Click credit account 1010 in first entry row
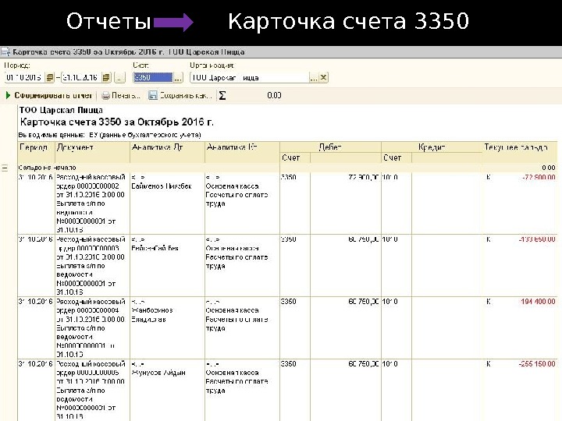The width and height of the screenshot is (562, 421). pyautogui.click(x=390, y=177)
